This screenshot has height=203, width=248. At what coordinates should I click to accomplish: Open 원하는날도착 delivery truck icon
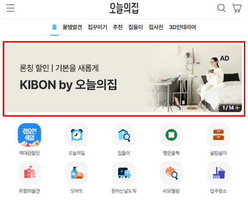point(124,173)
